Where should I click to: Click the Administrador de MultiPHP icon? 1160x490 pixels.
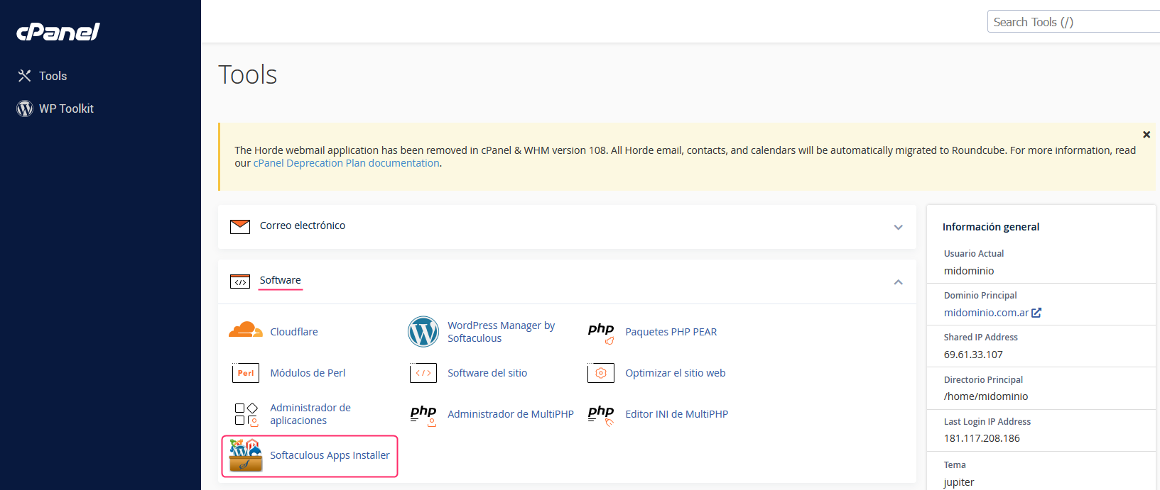423,414
